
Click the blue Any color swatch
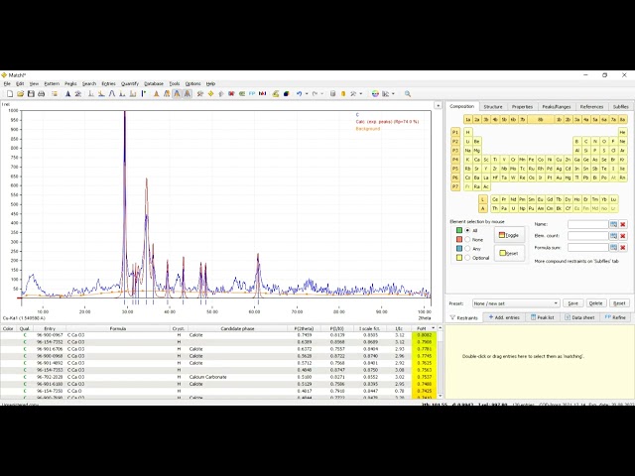[x=458, y=249]
